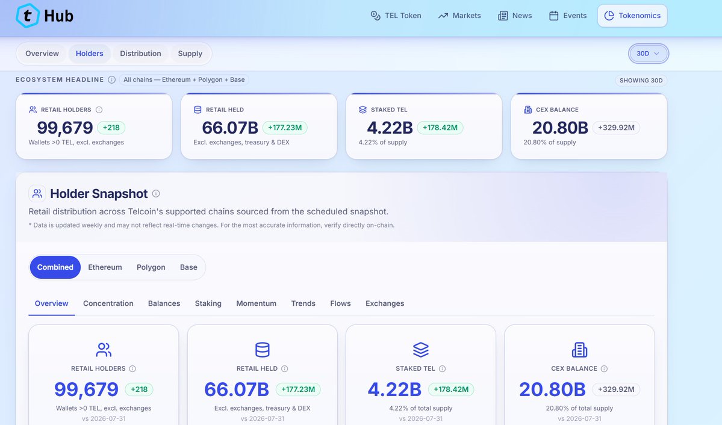Select the Polygon chain toggle

pyautogui.click(x=151, y=267)
